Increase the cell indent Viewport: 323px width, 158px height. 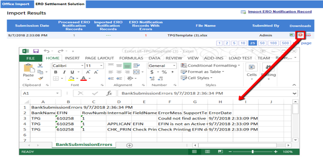click(119, 78)
